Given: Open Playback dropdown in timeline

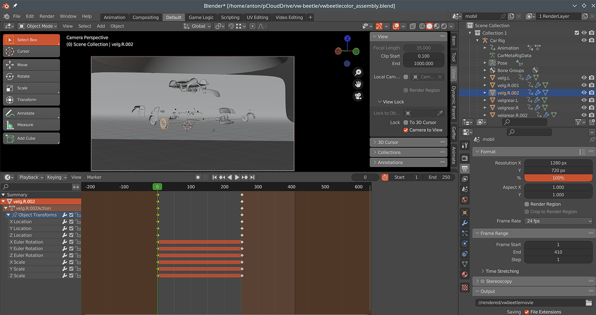Looking at the screenshot, I should [31, 177].
